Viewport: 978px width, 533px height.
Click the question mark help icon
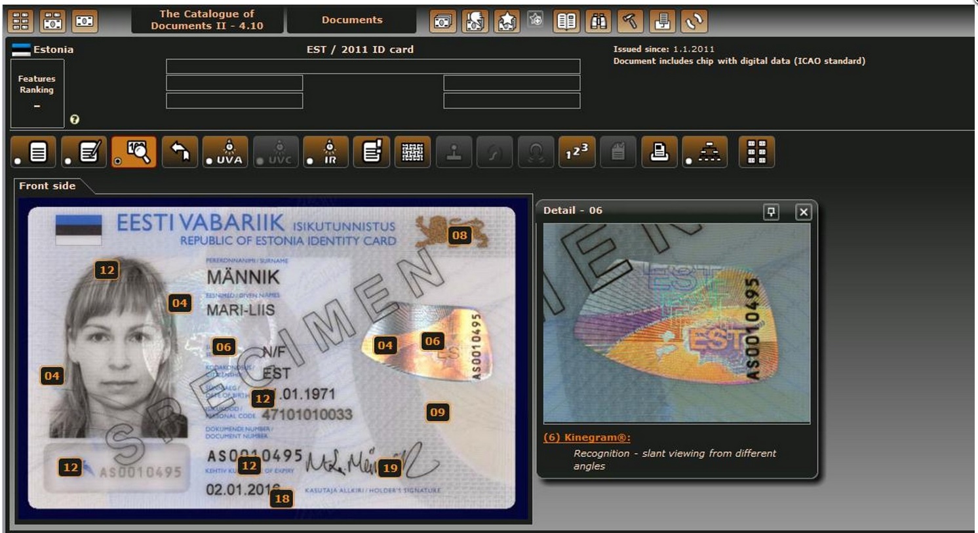tap(75, 119)
